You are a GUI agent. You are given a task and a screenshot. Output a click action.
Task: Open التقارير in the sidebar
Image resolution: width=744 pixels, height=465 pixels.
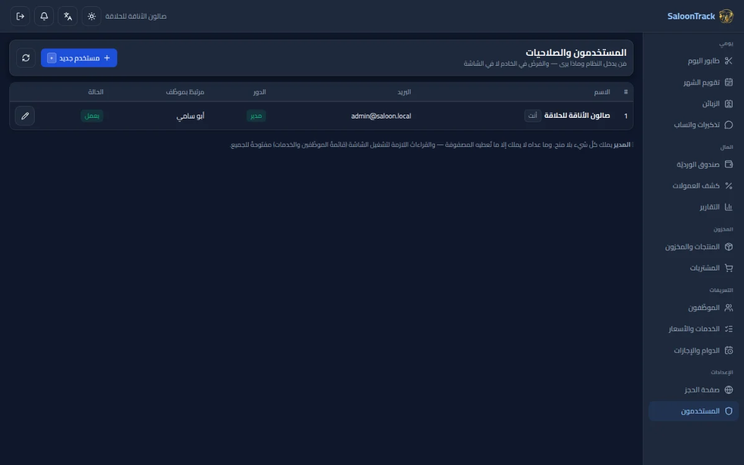coord(694,207)
